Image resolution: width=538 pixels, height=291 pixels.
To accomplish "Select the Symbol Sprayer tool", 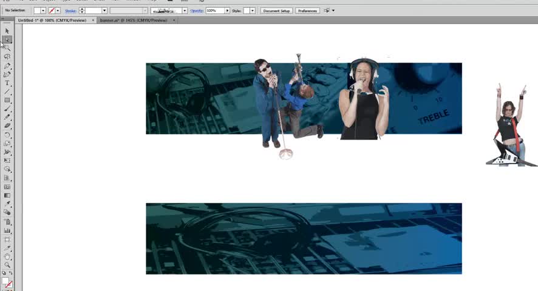I will coord(7,222).
